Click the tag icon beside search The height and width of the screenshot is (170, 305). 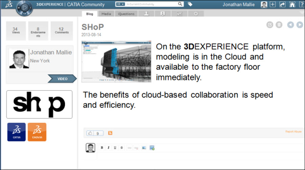(190, 4)
